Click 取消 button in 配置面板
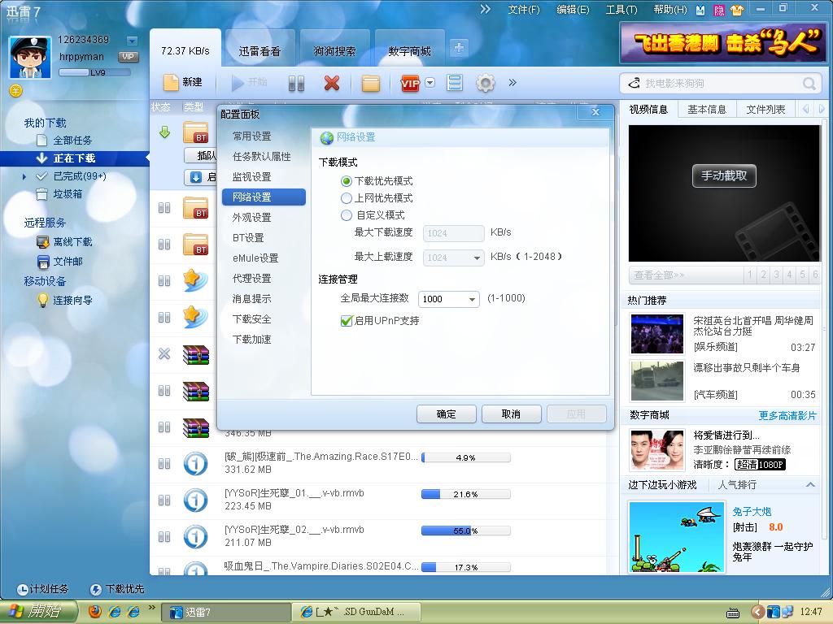 pyautogui.click(x=511, y=414)
